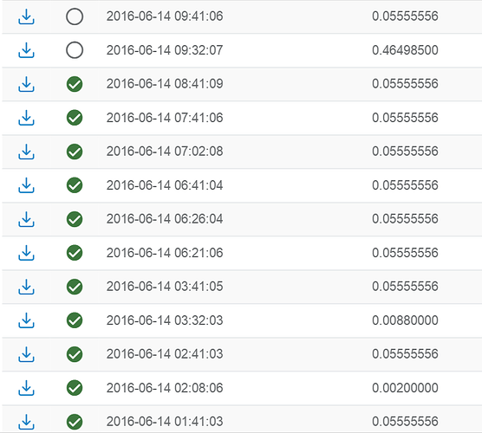Toggle green checkmark on 06:41:04 row
The height and width of the screenshot is (433, 482).
(x=75, y=185)
